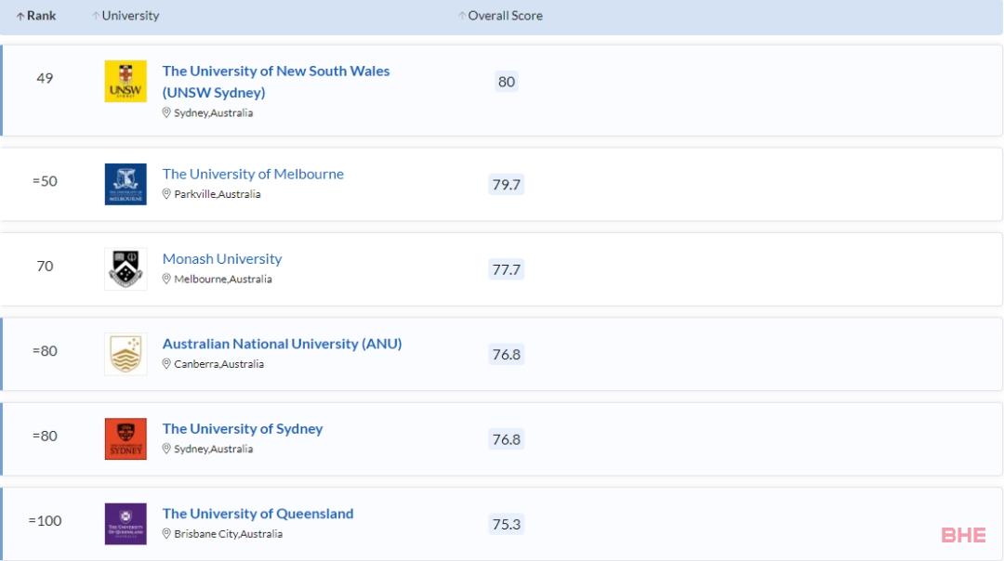Click the location pin beside Sydney,Australia for UNSW

point(166,112)
